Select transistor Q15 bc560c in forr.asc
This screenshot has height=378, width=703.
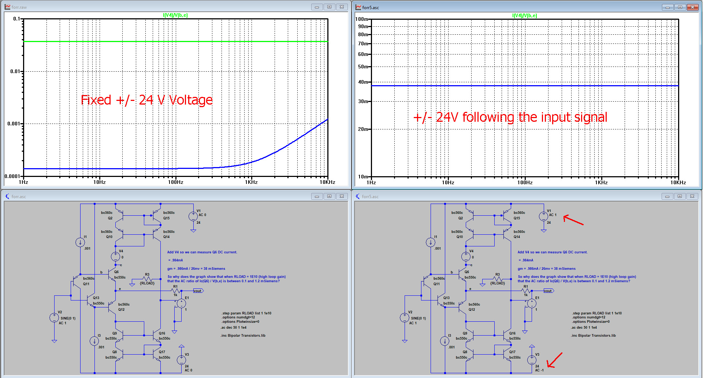[x=157, y=216]
